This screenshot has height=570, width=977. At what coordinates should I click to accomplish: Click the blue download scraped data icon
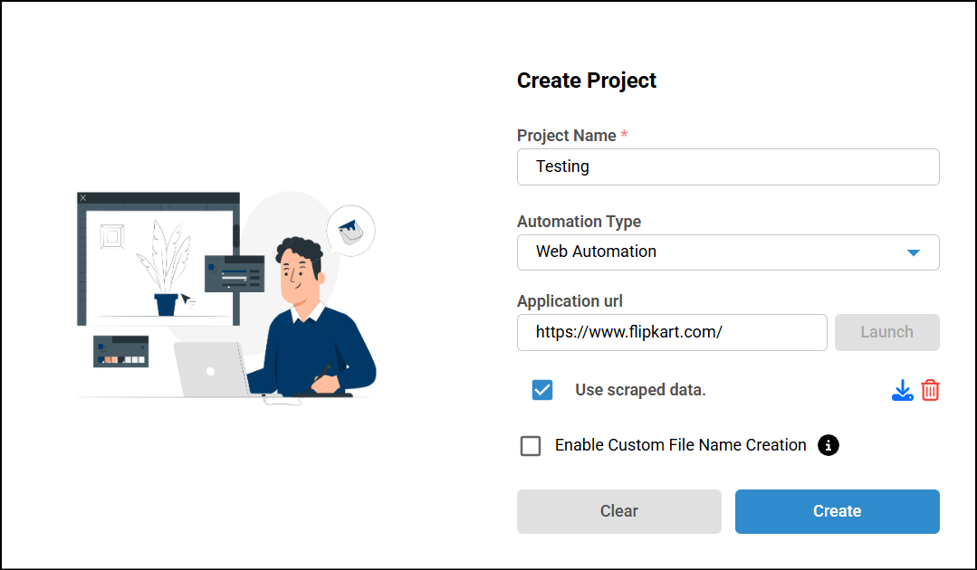tap(902, 390)
